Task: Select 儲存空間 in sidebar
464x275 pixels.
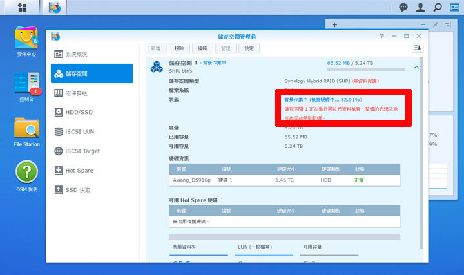Action: (x=92, y=73)
